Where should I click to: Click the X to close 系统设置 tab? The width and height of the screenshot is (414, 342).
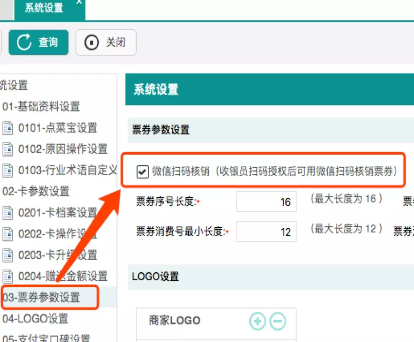(79, 3)
